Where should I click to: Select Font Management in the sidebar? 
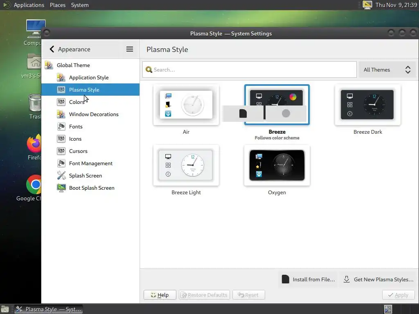tap(90, 164)
